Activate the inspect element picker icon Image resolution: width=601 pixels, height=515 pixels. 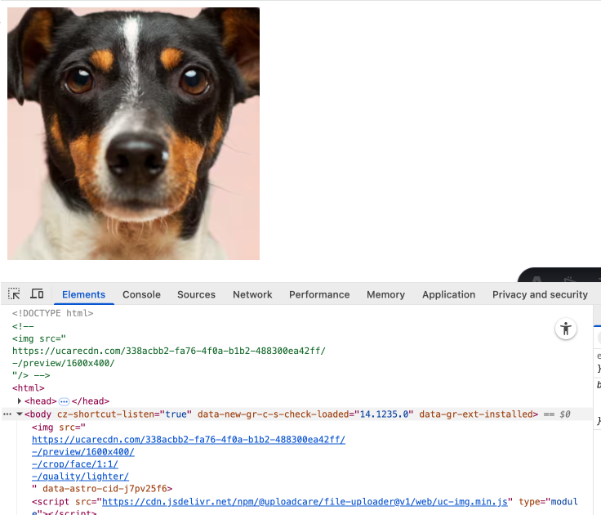click(14, 294)
